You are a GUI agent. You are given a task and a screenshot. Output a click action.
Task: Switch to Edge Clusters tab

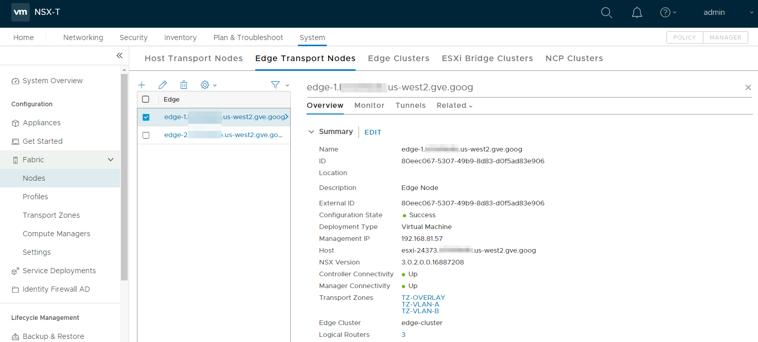coord(399,59)
